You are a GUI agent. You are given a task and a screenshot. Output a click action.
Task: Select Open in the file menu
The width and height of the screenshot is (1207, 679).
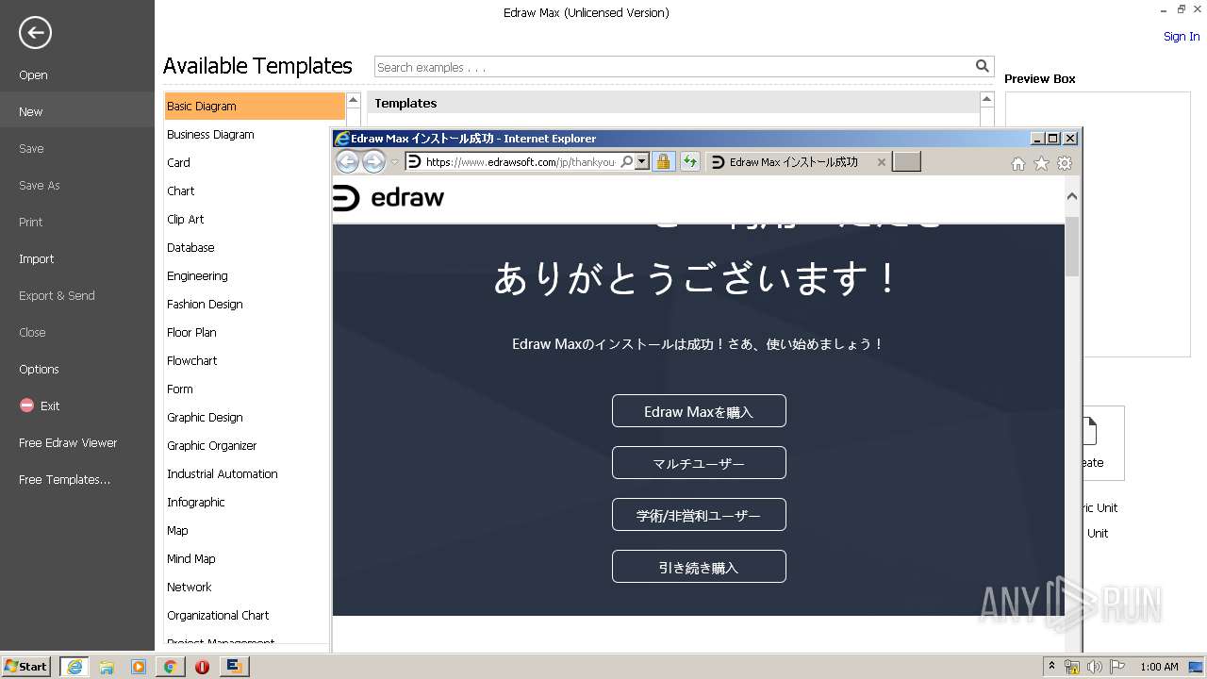pyautogui.click(x=33, y=75)
